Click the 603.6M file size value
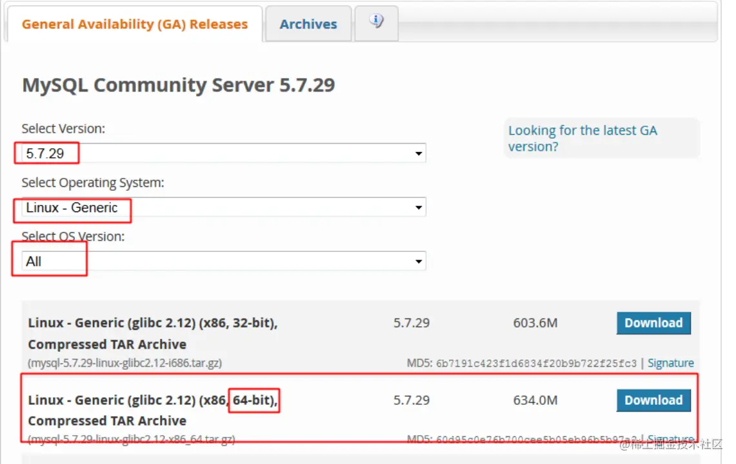 click(535, 323)
